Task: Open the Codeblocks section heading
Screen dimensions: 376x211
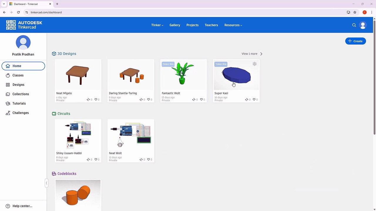Action: pos(67,174)
